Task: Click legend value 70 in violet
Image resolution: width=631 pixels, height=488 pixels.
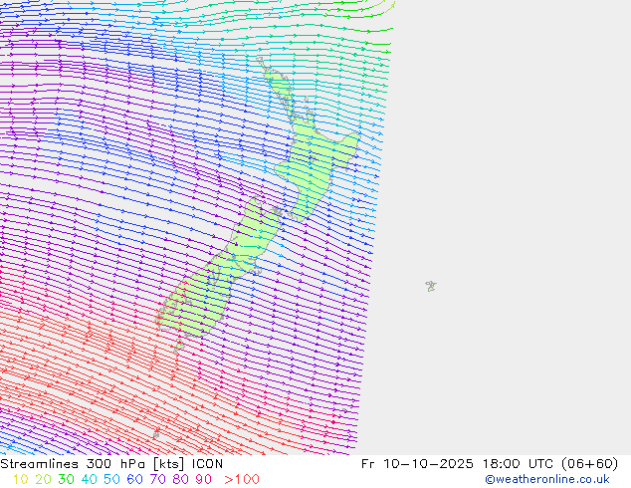Action: coord(157,479)
